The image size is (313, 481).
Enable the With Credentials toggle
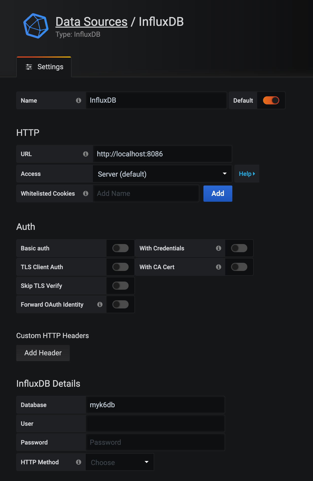click(x=239, y=248)
